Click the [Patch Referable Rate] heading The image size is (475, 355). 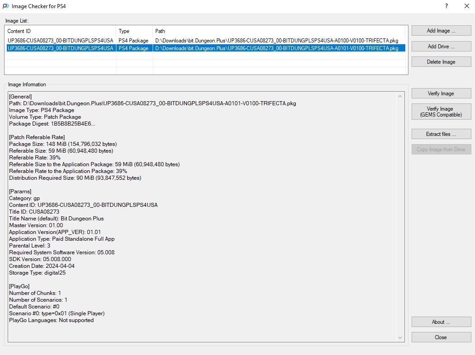37,137
